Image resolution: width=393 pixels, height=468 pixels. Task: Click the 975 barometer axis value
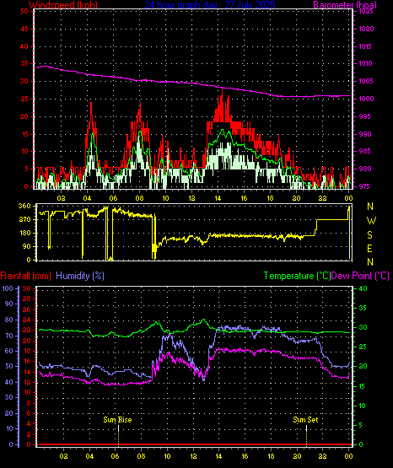[364, 186]
